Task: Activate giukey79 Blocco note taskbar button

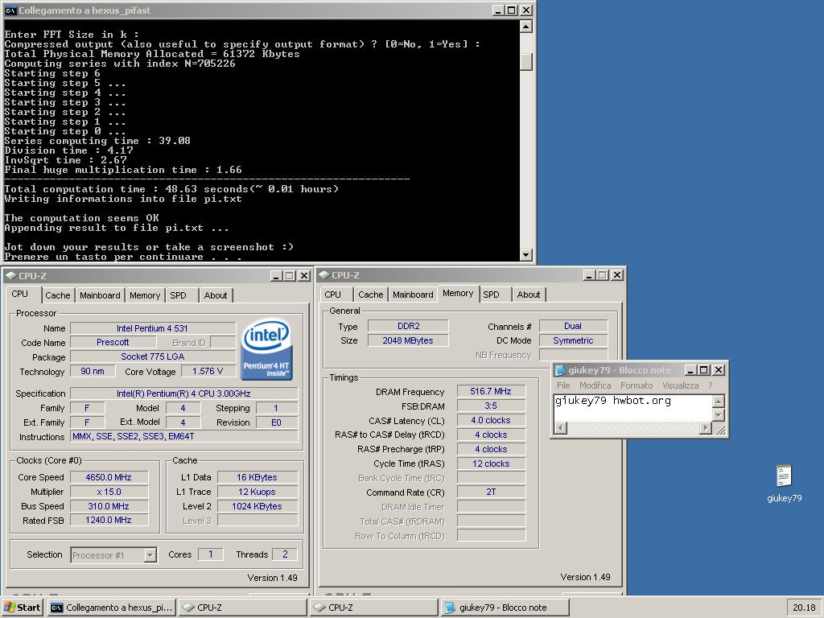Action: (505, 608)
